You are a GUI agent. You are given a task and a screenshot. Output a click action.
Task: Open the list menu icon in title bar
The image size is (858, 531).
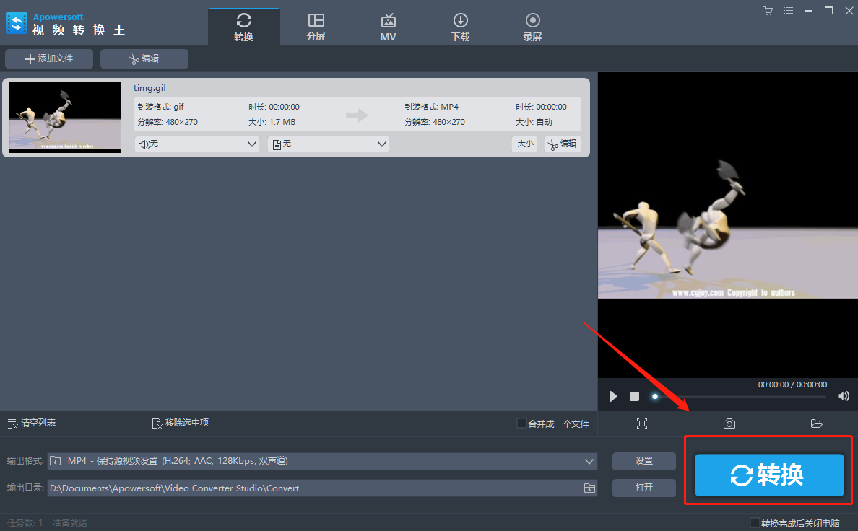tap(788, 11)
